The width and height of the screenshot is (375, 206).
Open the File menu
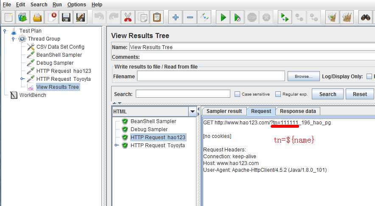click(7, 5)
